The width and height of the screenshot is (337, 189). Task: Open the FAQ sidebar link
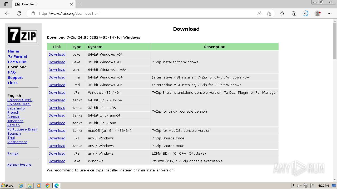12,72
